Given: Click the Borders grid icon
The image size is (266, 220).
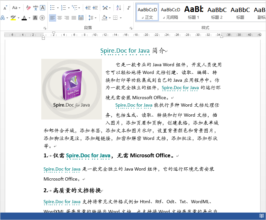Looking at the screenshot, I should (115, 18).
